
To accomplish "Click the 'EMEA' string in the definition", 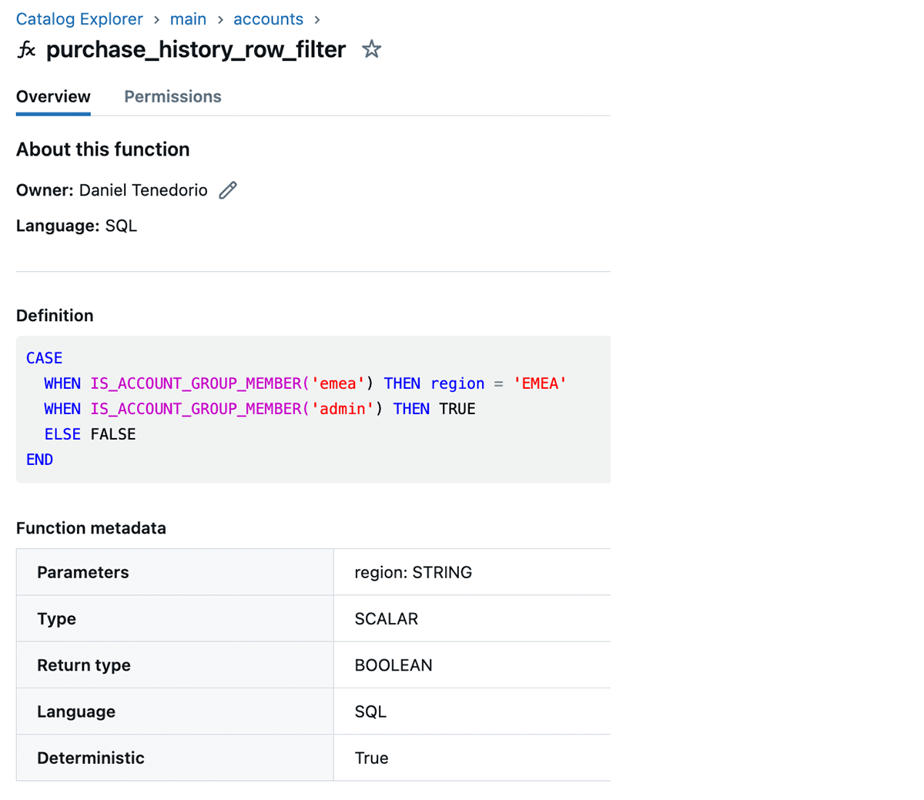I will coord(540,383).
